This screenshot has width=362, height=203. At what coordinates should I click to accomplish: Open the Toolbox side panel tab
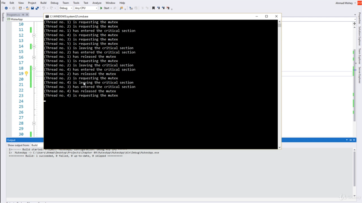pos(3,17)
